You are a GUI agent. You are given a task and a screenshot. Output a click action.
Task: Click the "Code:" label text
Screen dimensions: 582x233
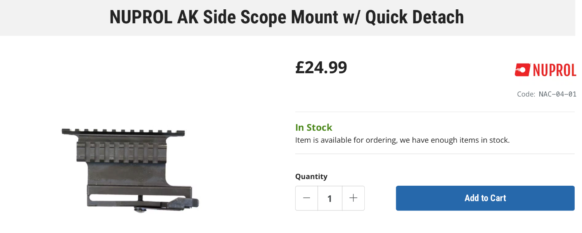point(526,94)
